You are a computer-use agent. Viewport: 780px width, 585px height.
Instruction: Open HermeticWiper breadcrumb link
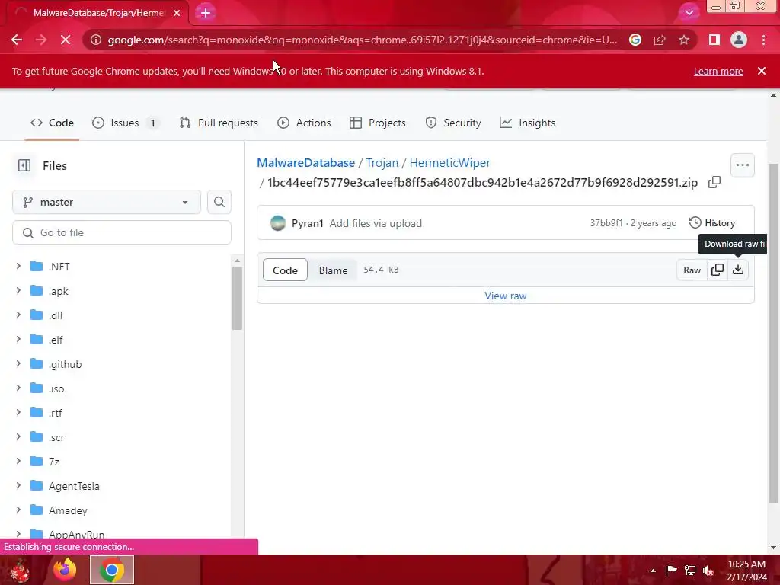[x=449, y=163]
